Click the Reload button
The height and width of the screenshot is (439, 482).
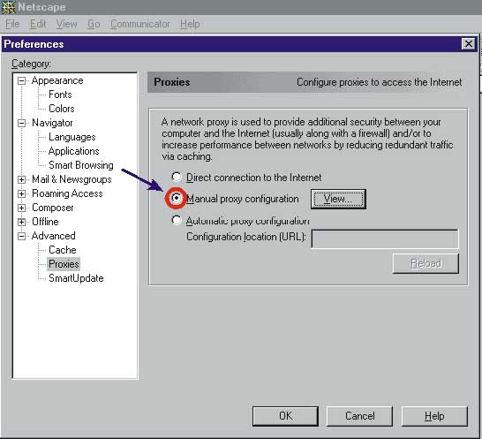point(426,263)
